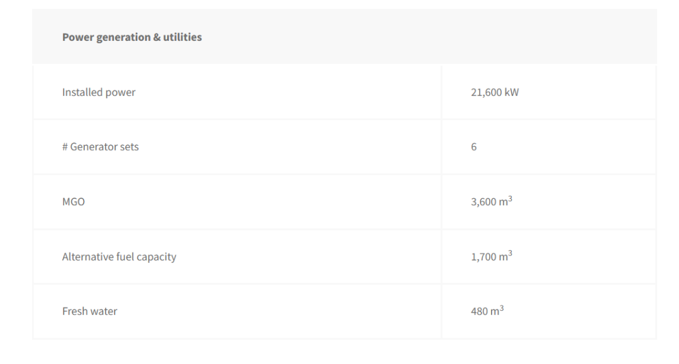
Task: Click the 1,700 m³ value
Action: [x=492, y=256]
